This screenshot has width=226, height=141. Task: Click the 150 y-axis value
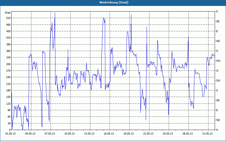point(8,97)
